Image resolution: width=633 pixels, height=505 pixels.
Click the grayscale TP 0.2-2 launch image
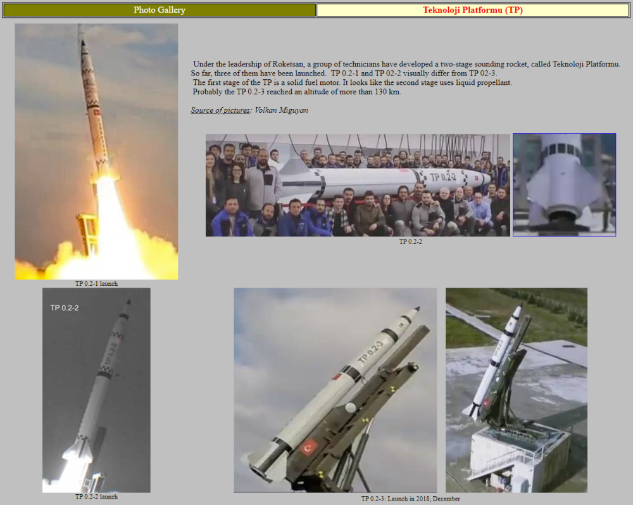pos(96,390)
